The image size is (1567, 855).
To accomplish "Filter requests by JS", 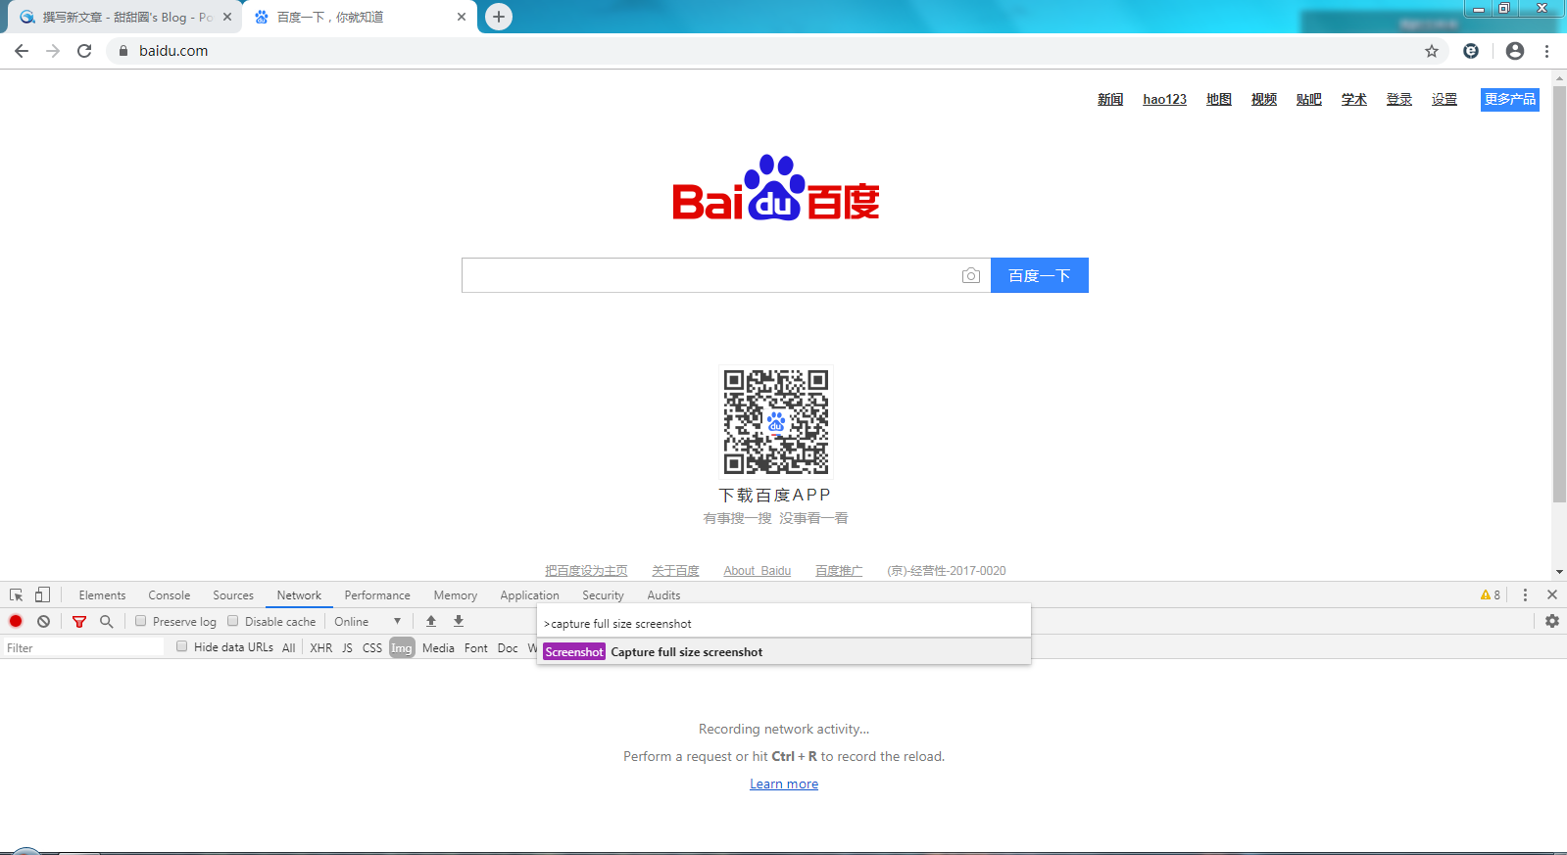I will pos(347,647).
